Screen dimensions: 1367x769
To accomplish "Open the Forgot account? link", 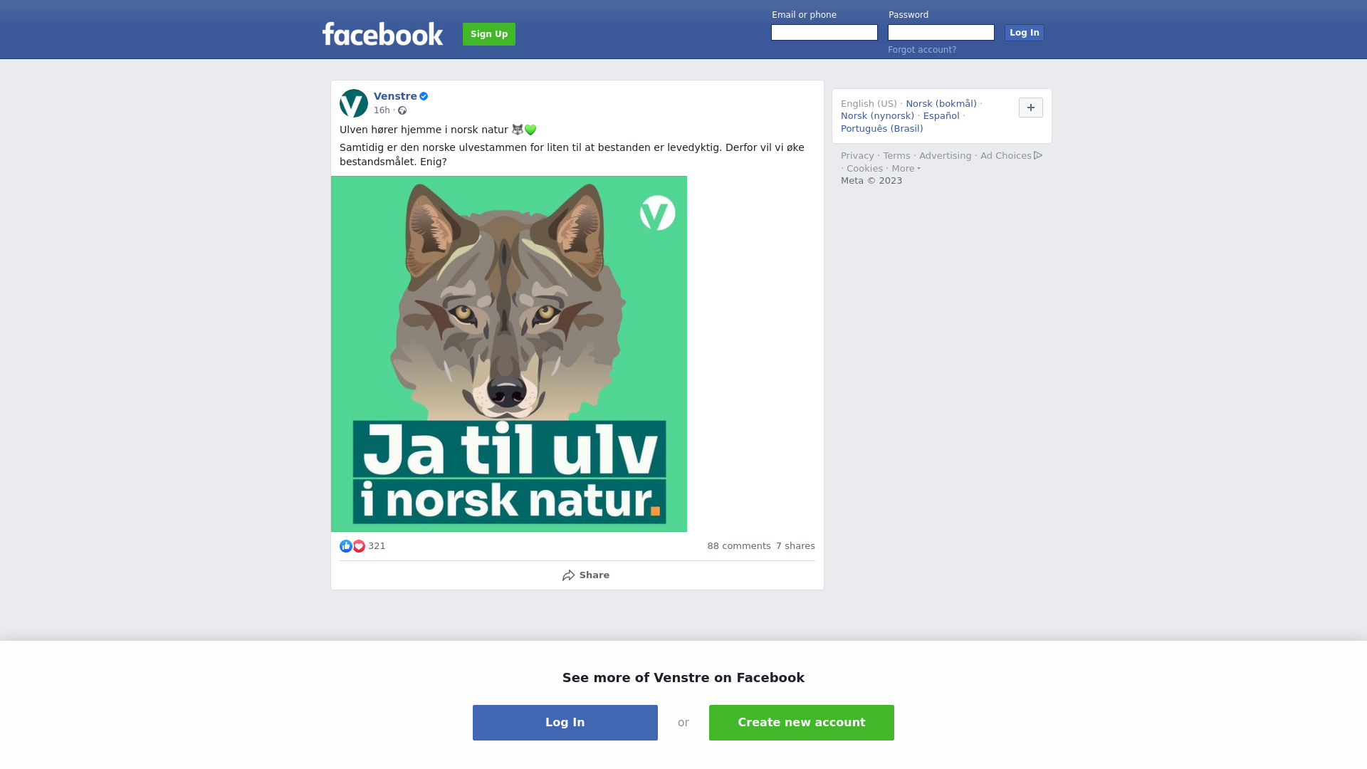I will pos(922,50).
